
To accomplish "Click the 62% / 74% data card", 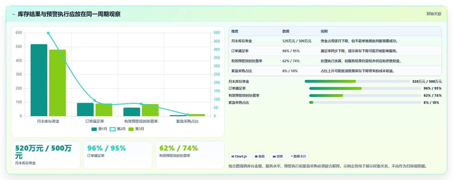I will (190, 155).
